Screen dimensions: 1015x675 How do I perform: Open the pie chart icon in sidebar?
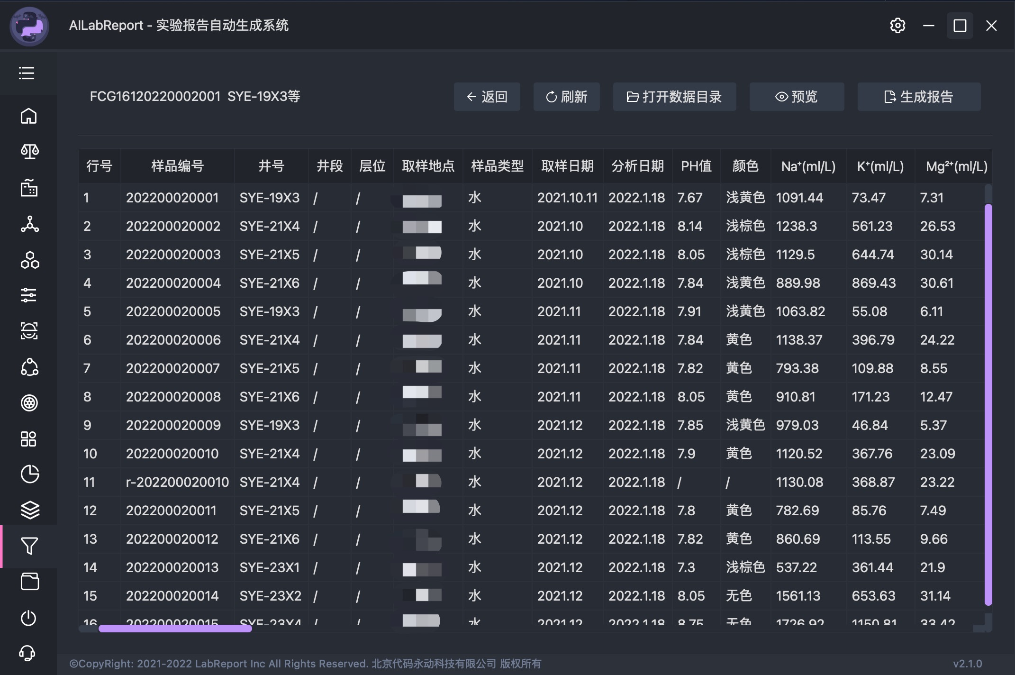click(x=30, y=474)
